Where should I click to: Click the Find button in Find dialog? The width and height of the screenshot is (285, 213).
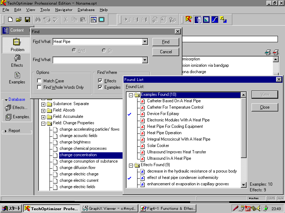pyautogui.click(x=166, y=42)
